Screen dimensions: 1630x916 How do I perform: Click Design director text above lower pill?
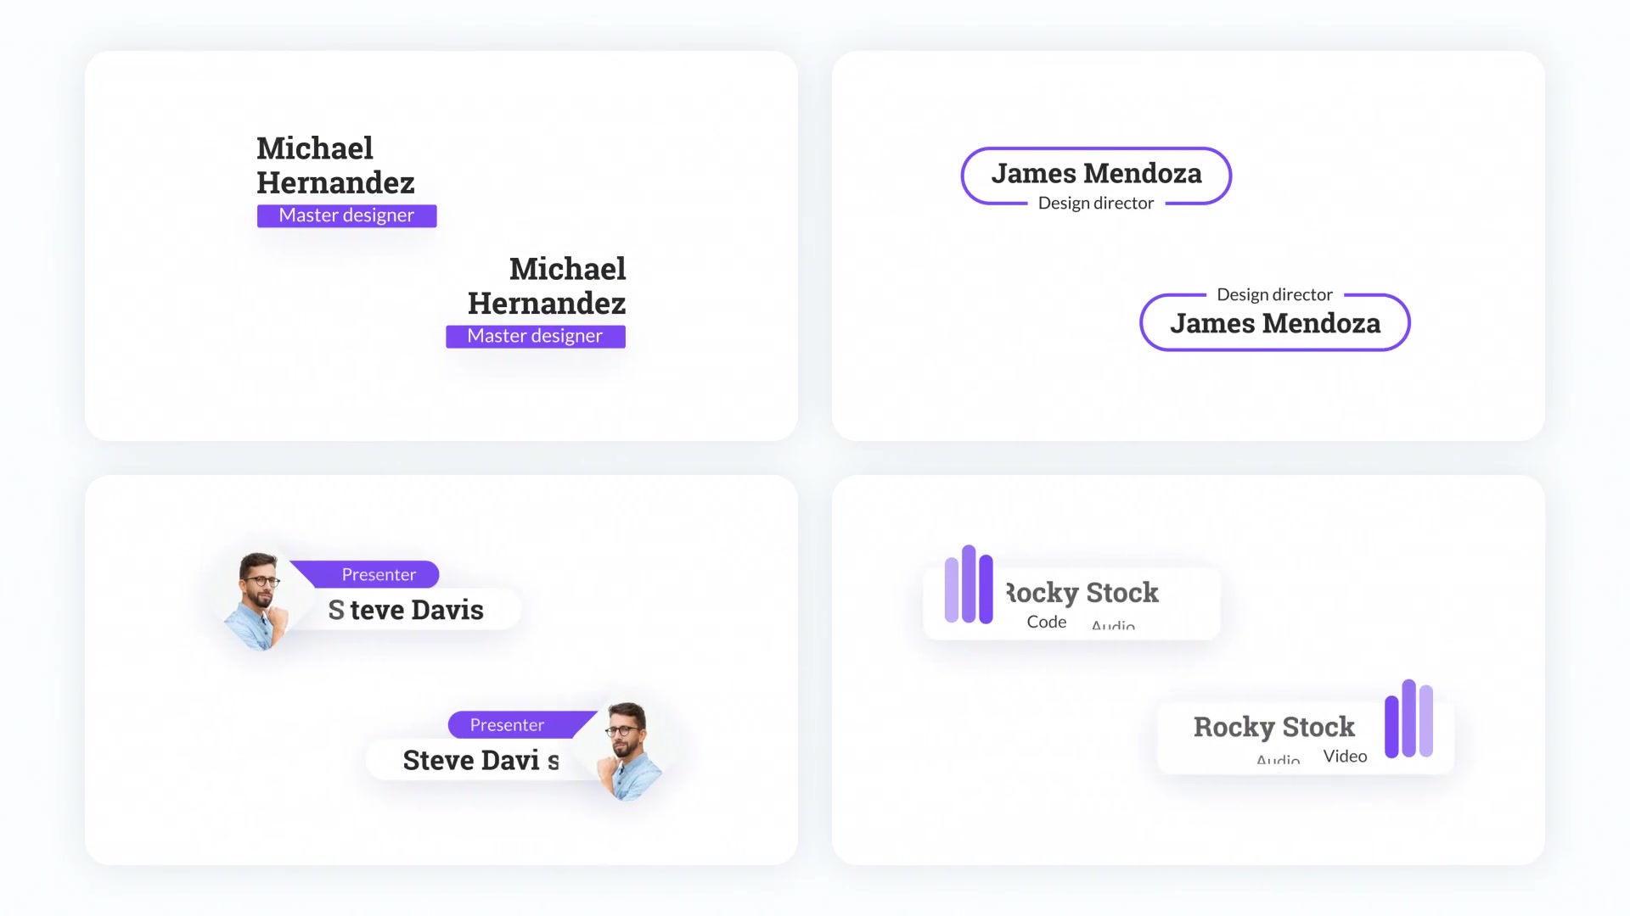click(1275, 294)
